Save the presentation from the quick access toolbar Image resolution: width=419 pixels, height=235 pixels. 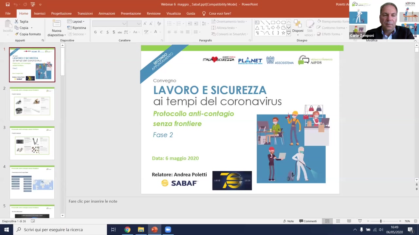[8, 4]
